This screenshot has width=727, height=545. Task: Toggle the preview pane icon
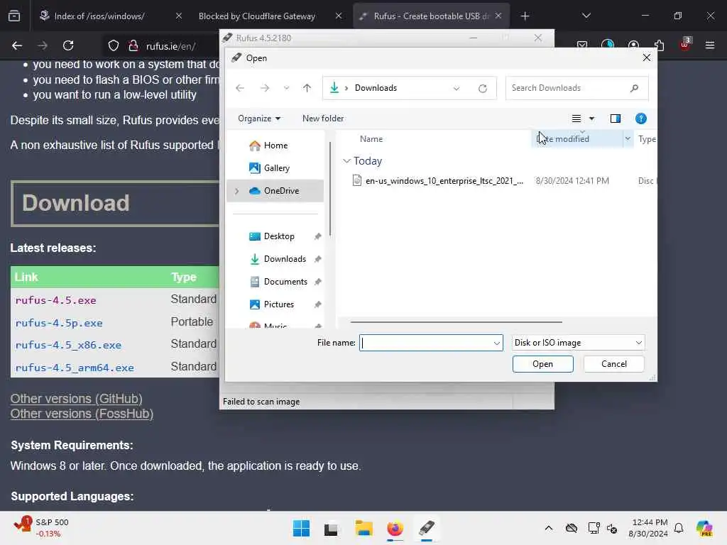[616, 119]
